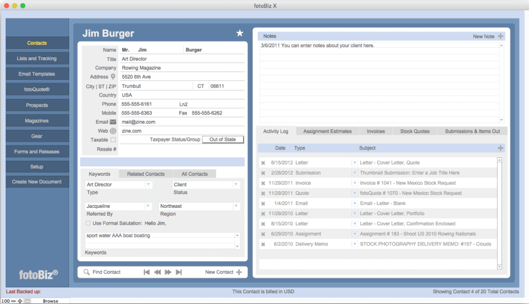Switch to the Invoices tab
The image size is (529, 304).
click(376, 131)
